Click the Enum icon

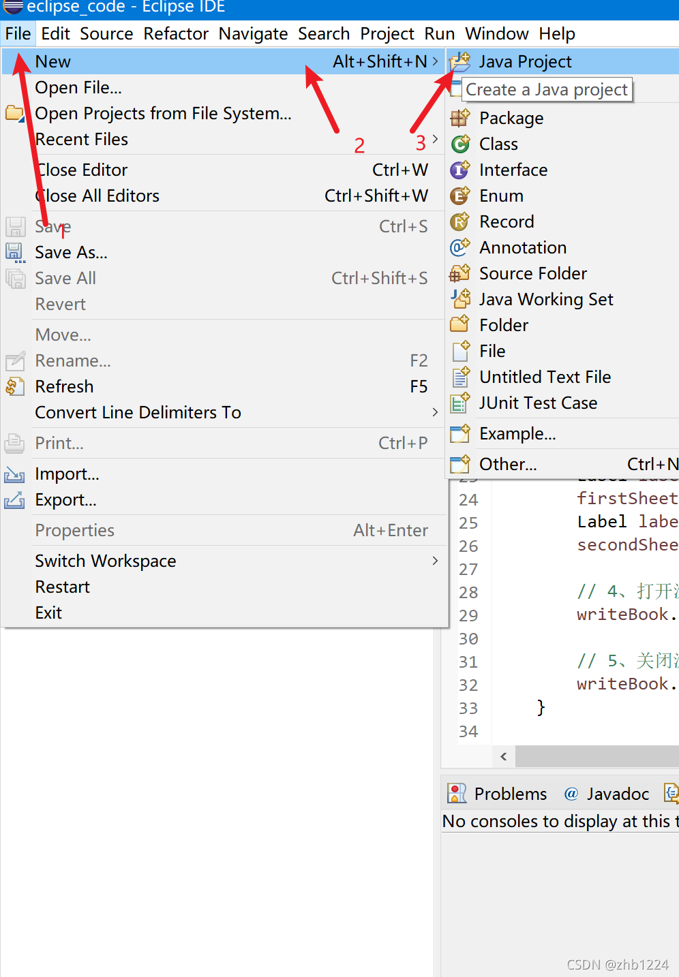click(x=460, y=196)
